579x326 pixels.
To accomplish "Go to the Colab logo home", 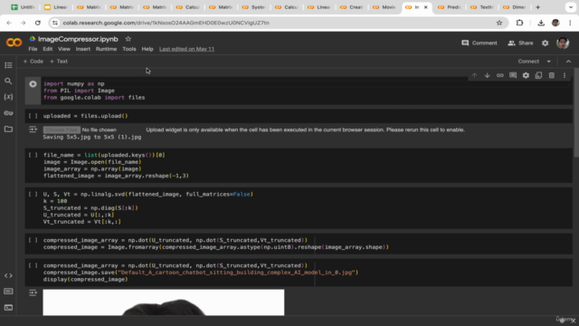I will pos(14,43).
